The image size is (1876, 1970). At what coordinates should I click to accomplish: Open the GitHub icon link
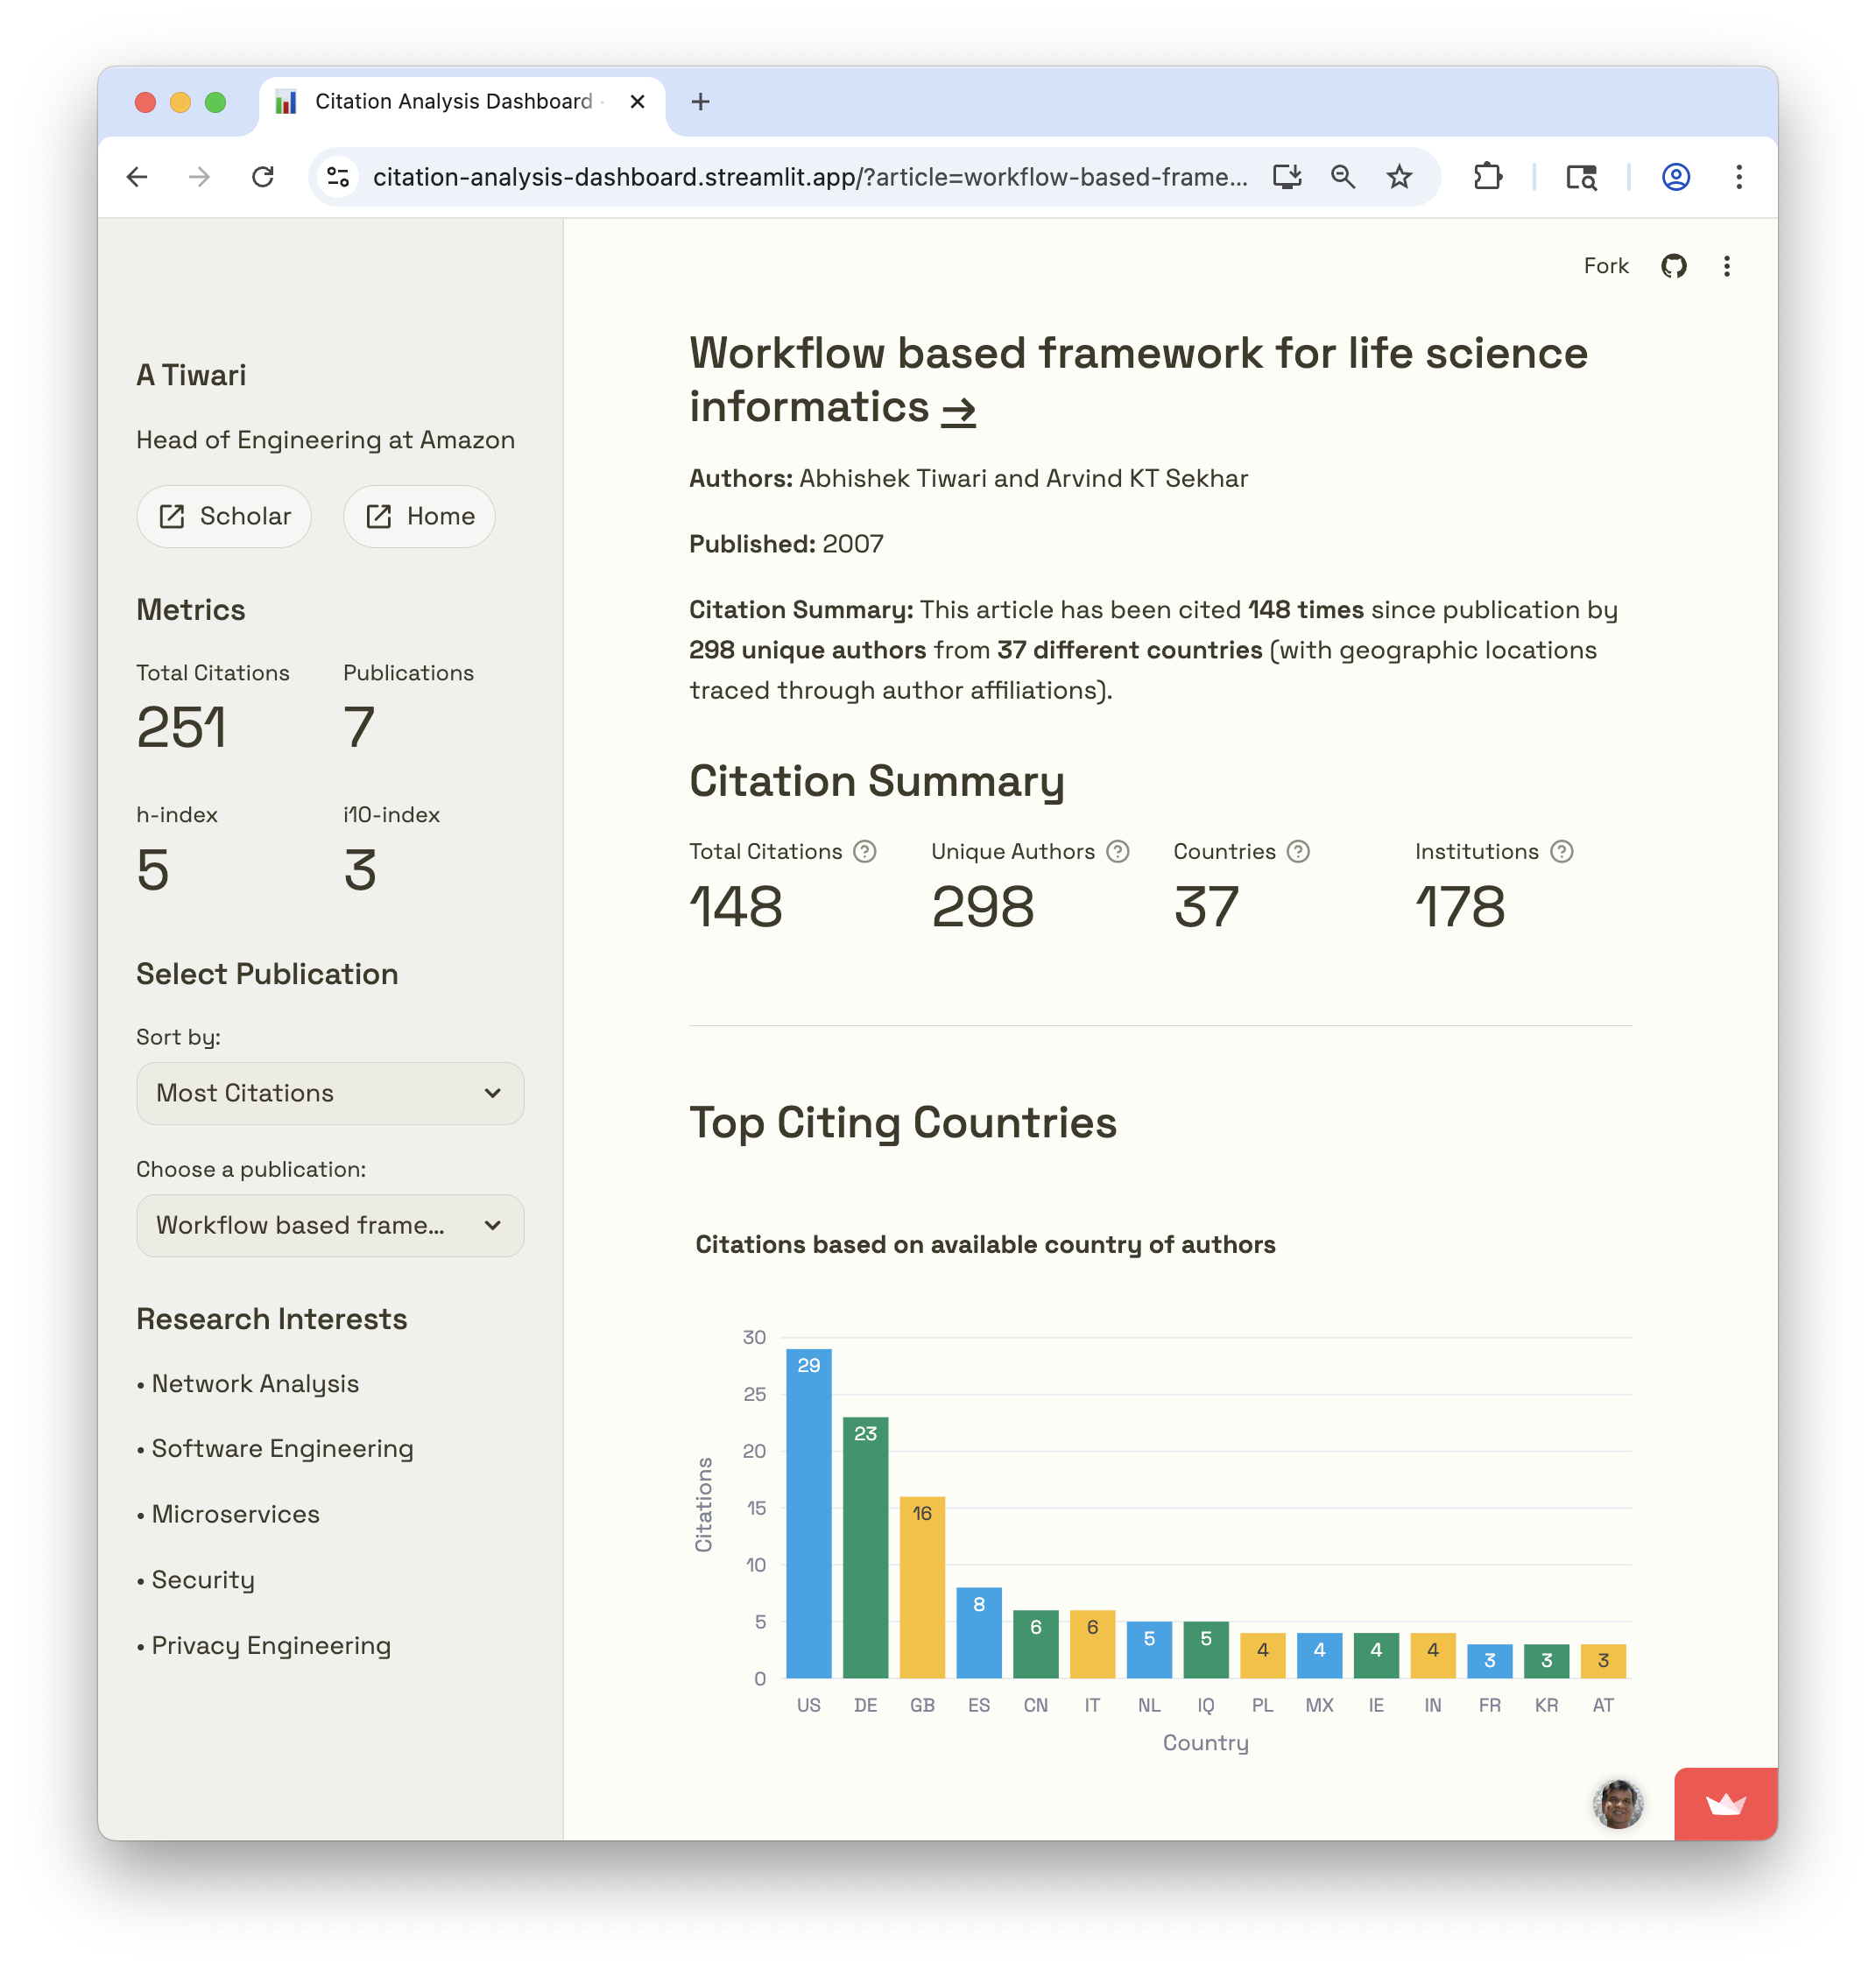pos(1673,266)
